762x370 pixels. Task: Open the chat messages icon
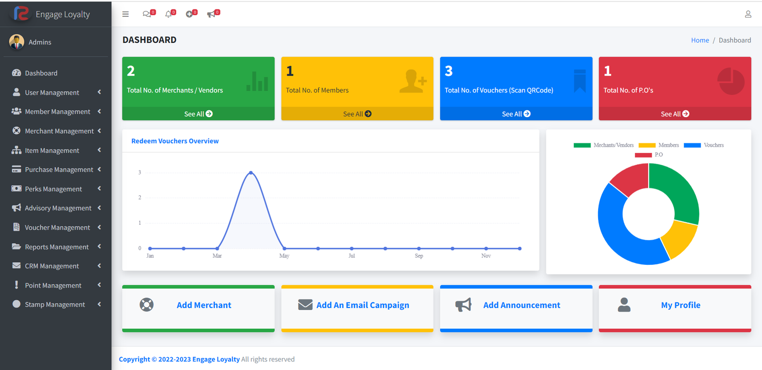click(x=147, y=14)
